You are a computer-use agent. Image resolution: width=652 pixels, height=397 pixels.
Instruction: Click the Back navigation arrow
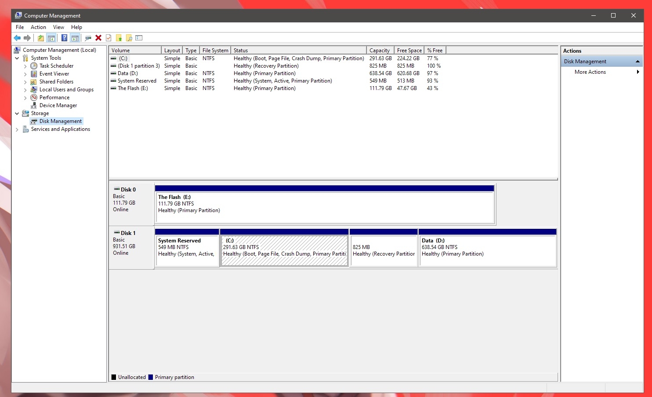[18, 38]
